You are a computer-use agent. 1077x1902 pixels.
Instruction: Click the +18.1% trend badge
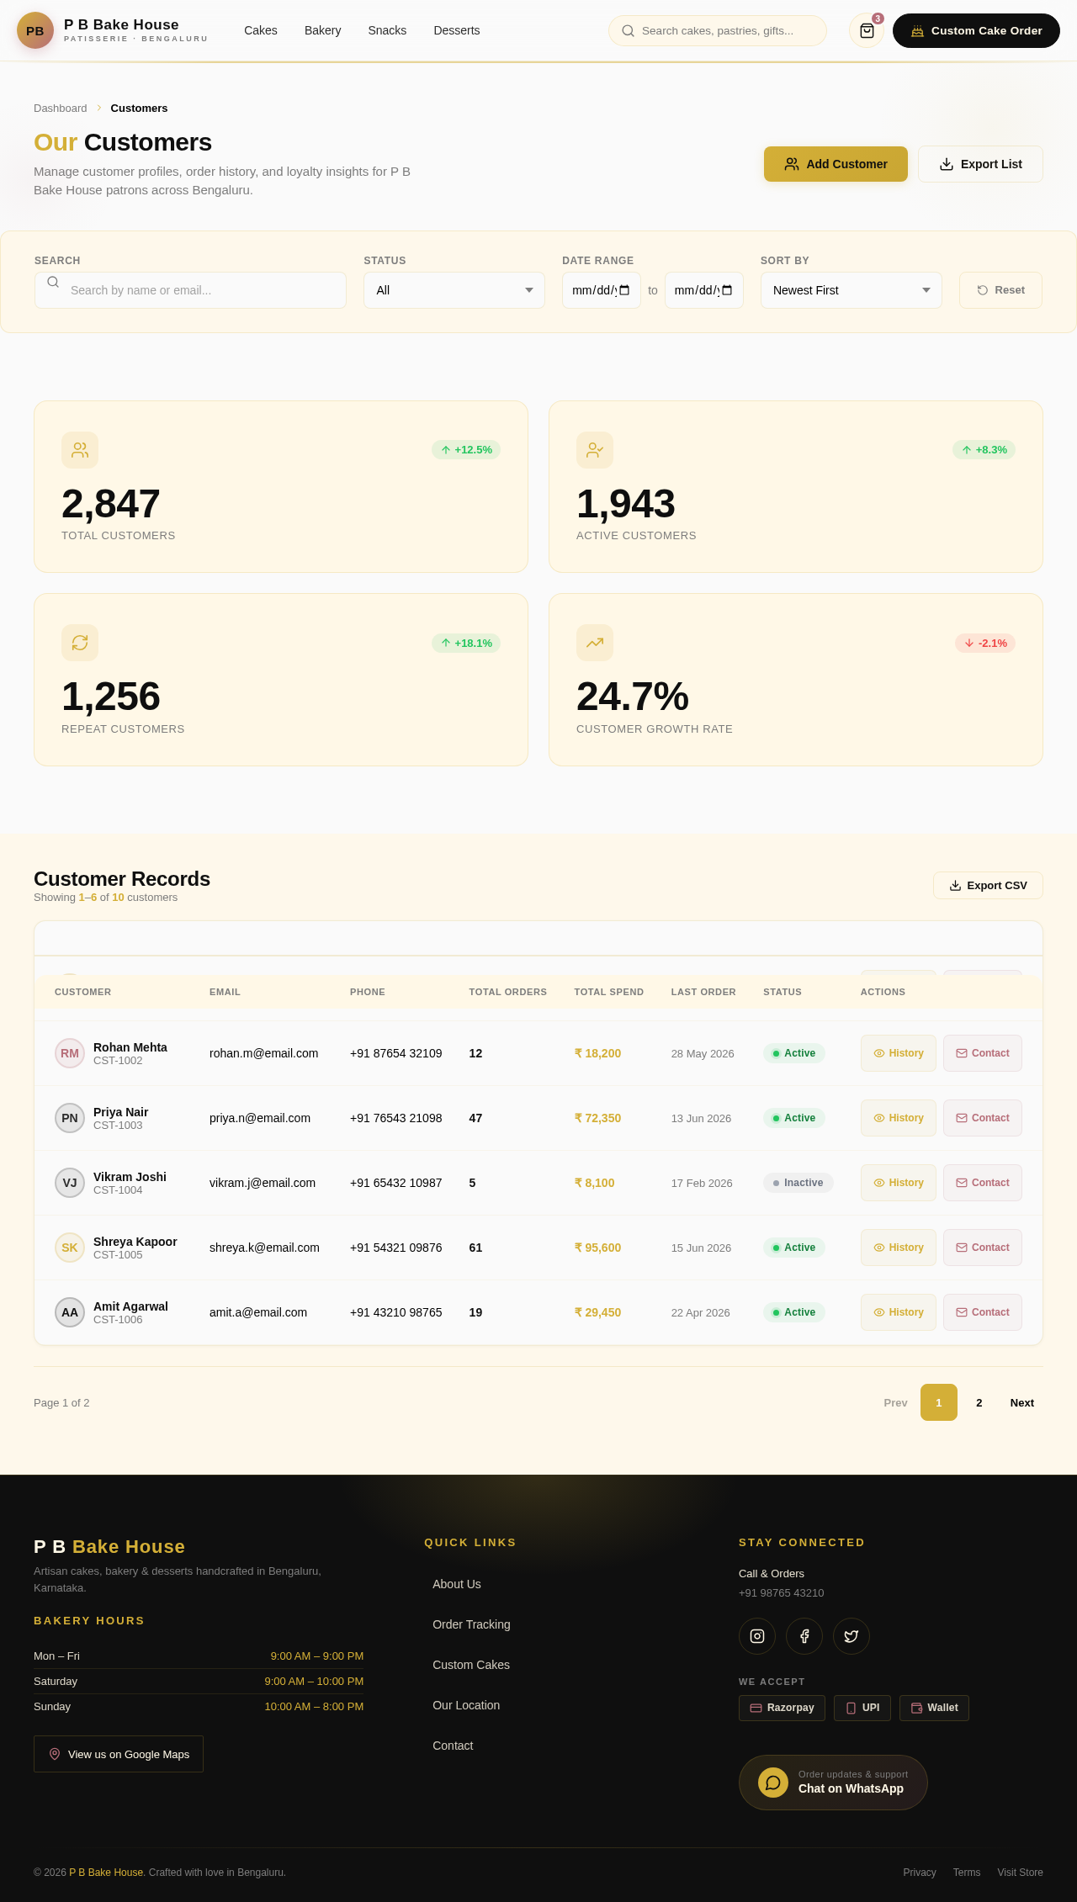(x=466, y=643)
